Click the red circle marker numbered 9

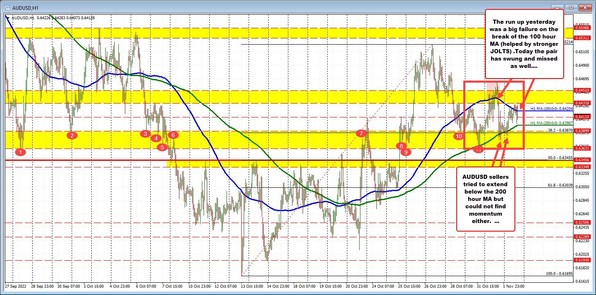(406, 152)
